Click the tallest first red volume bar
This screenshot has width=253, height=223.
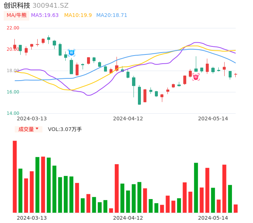[15, 177]
